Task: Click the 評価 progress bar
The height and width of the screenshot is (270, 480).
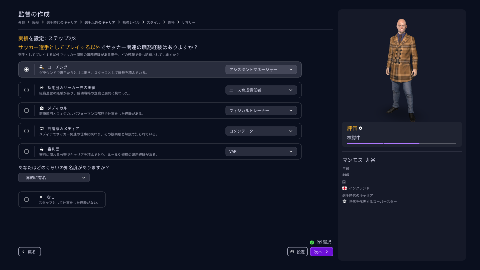Action: pos(401,143)
